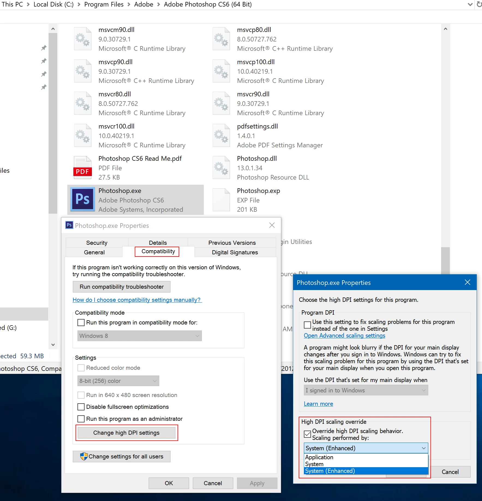The width and height of the screenshot is (482, 501).
Task: Open the 8-bit (256) color dropdown
Action: [118, 381]
